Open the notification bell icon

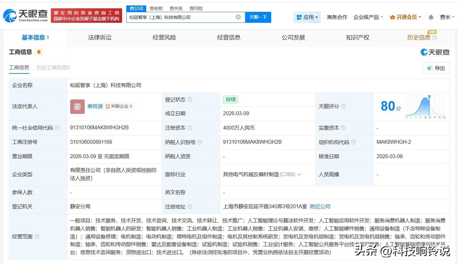430,17
